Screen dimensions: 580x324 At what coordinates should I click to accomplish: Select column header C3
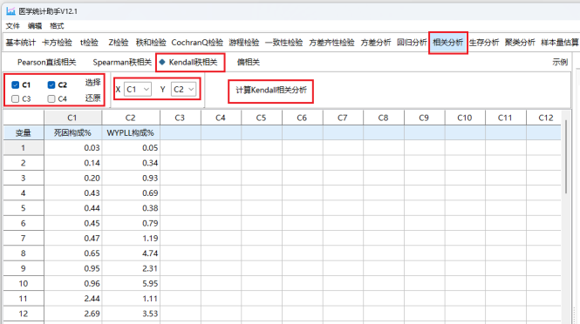pyautogui.click(x=181, y=118)
